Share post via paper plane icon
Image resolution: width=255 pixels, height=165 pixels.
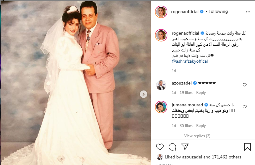pyautogui.click(x=185, y=147)
